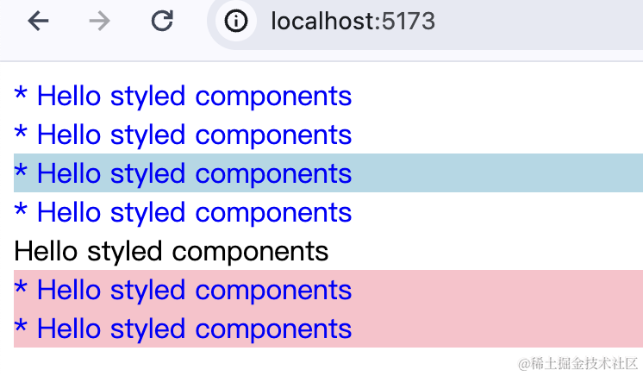The height and width of the screenshot is (376, 643).
Task: Click the asterisk starting the topmost line
Action: (21, 93)
